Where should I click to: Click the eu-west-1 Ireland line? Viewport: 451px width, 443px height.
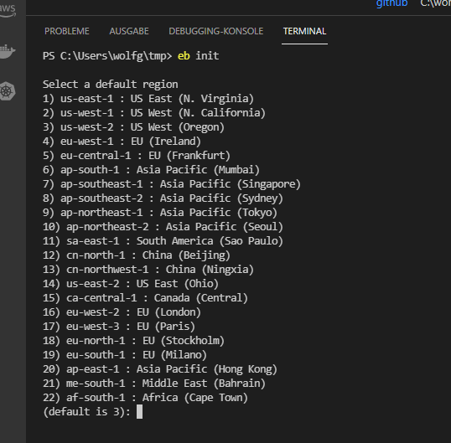122,142
